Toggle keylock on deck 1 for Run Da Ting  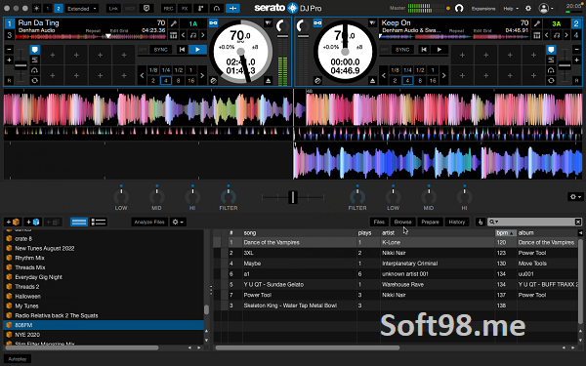(x=213, y=23)
